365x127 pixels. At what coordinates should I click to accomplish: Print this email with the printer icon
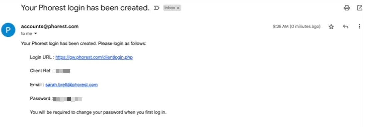[x=347, y=8]
